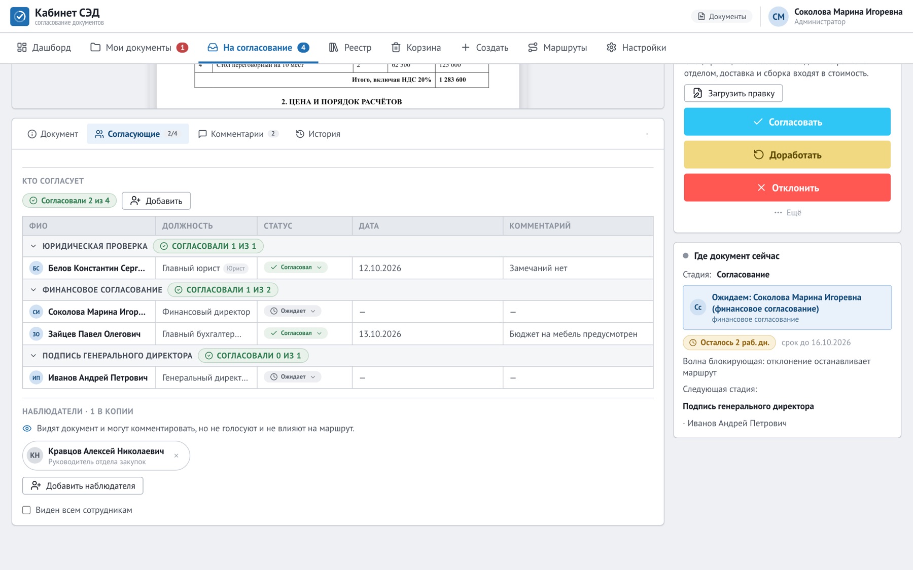Click the Кабинет СЭД logo icon

click(20, 16)
